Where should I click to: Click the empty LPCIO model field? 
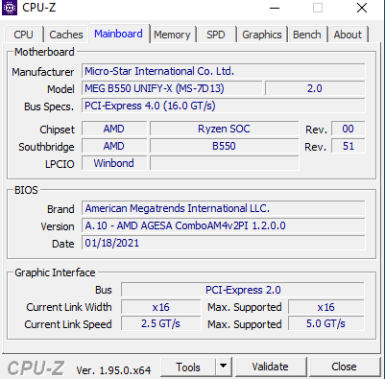click(224, 163)
